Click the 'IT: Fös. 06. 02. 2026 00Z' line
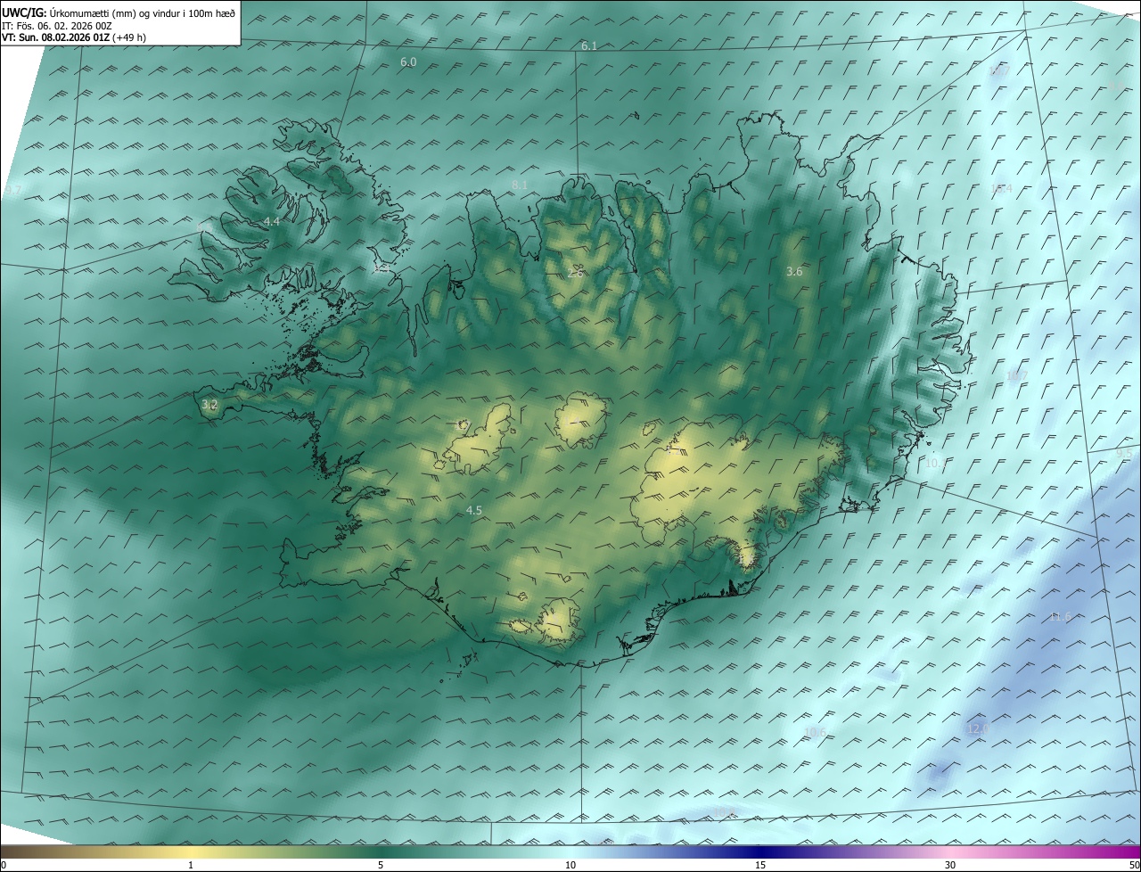This screenshot has height=872, width=1141. [56, 26]
